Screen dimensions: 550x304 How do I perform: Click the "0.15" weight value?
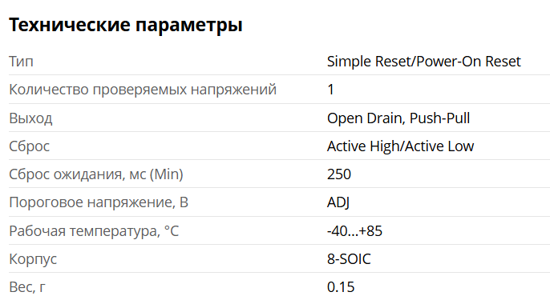coord(341,287)
